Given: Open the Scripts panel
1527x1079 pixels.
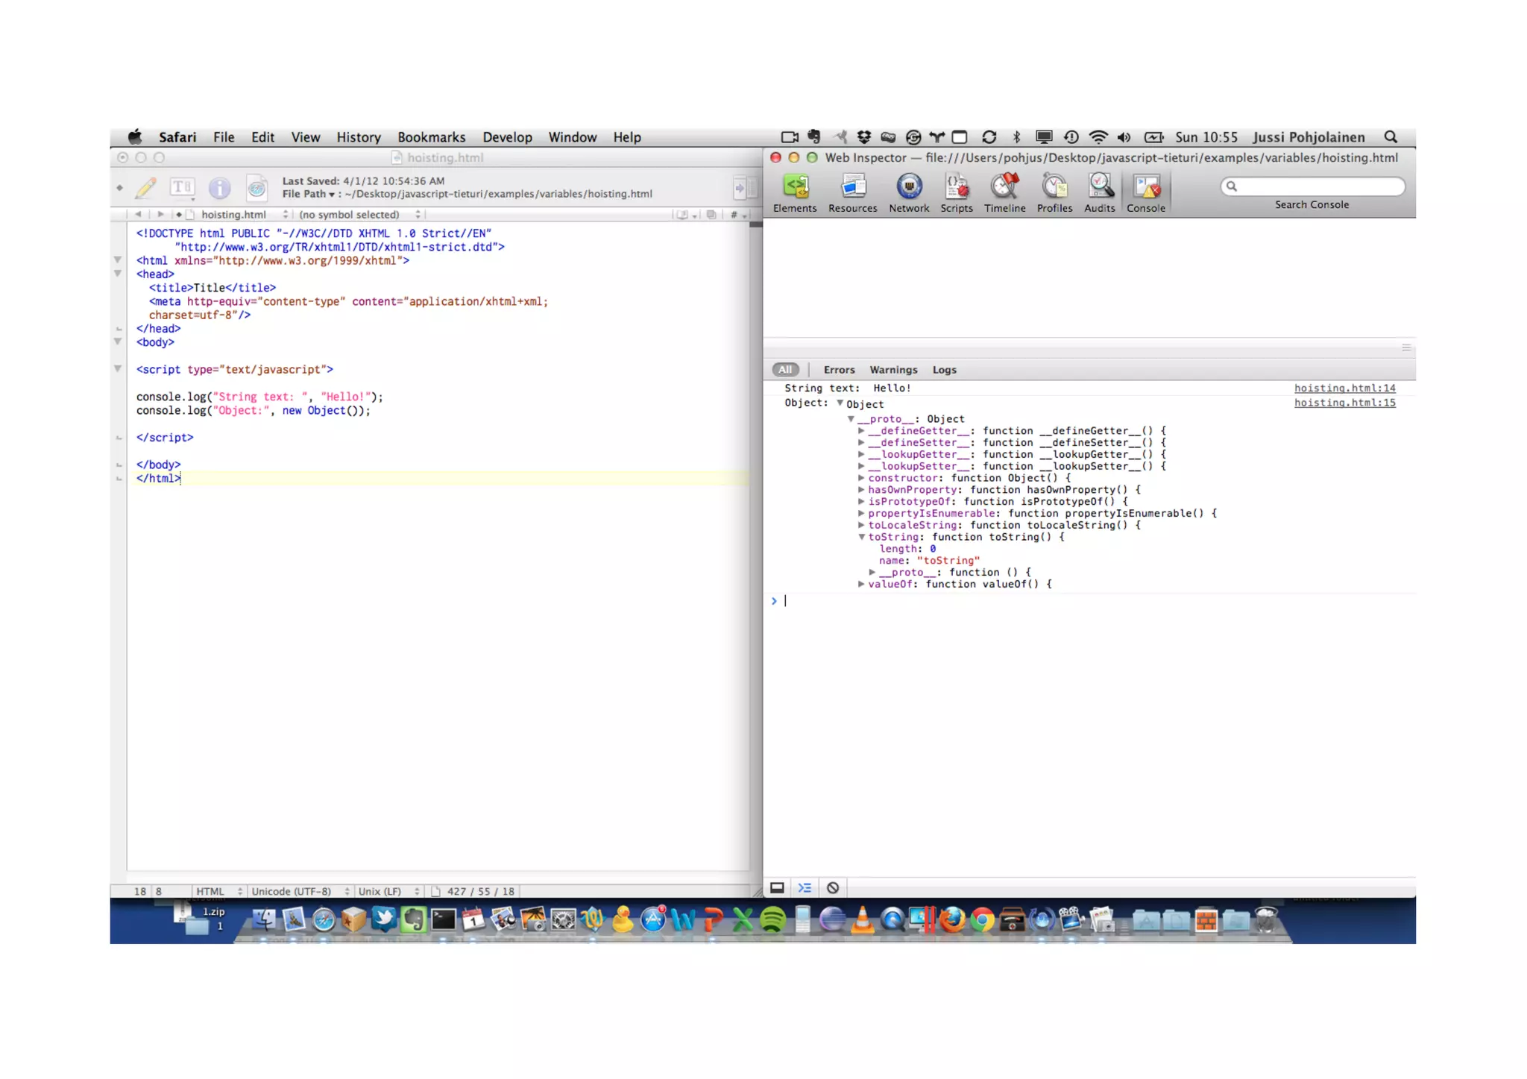Looking at the screenshot, I should tap(957, 192).
